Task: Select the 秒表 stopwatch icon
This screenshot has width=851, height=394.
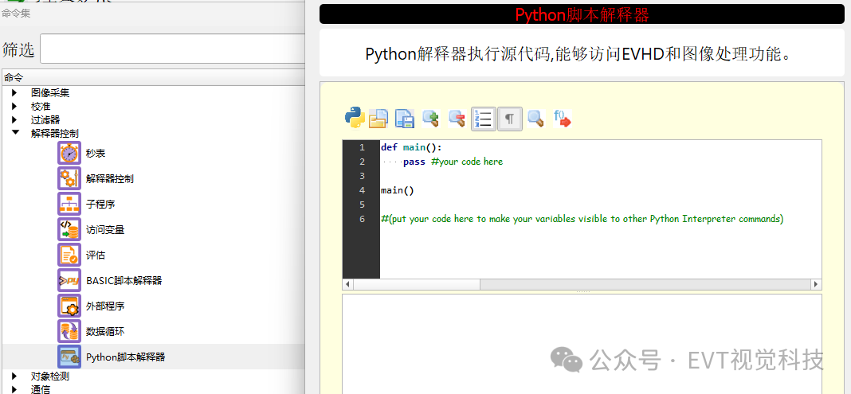Action: (69, 153)
